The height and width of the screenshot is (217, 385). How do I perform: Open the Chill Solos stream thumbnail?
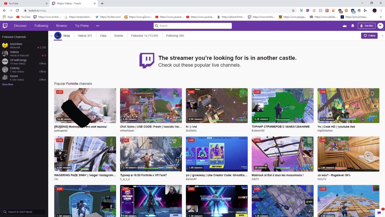pyautogui.click(x=151, y=105)
